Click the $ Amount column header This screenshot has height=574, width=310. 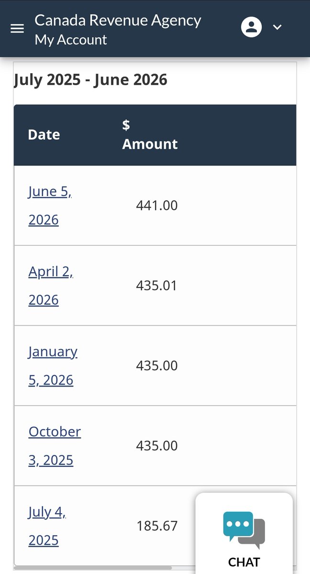click(150, 135)
